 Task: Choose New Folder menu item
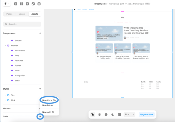pos(48,105)
